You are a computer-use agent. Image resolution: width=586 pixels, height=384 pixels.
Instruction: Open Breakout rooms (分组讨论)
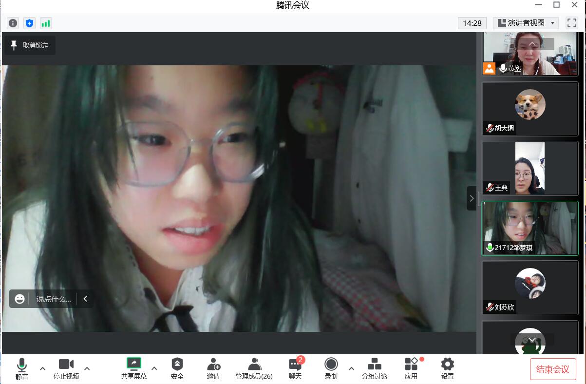coord(374,368)
